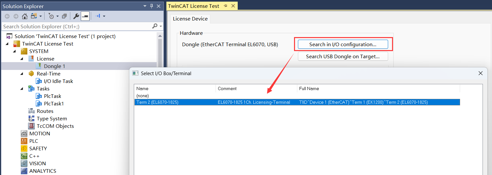Click Search USB Dongle on Target button
492x175 pixels.
[343, 56]
